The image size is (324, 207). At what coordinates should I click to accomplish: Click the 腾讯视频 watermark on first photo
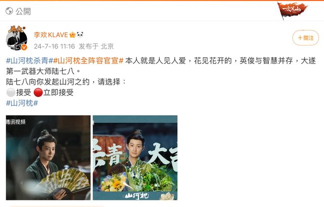tap(16, 122)
